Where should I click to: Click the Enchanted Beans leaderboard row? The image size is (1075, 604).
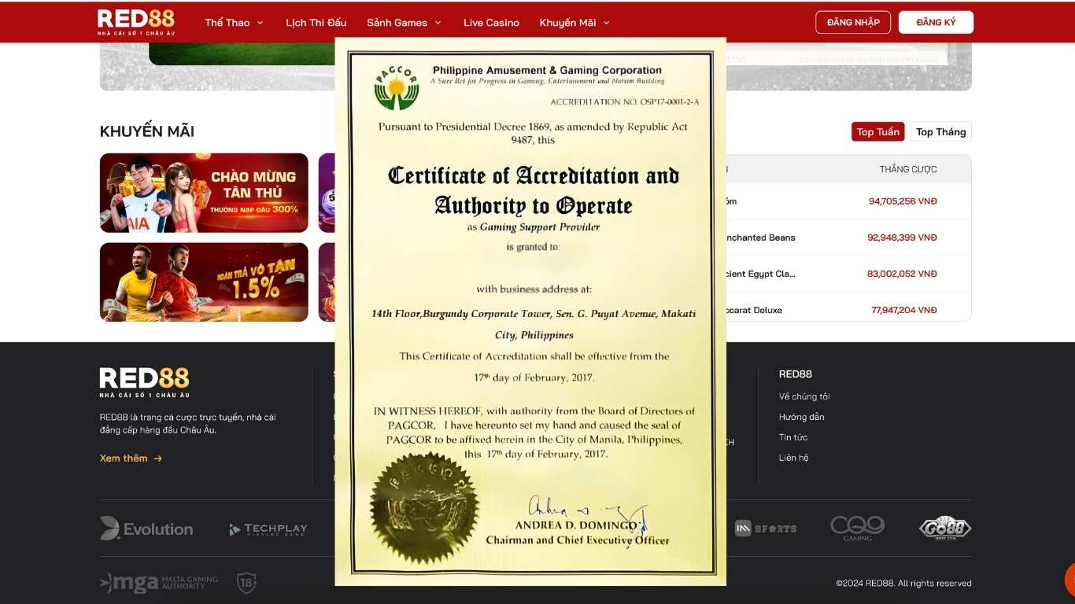point(848,238)
